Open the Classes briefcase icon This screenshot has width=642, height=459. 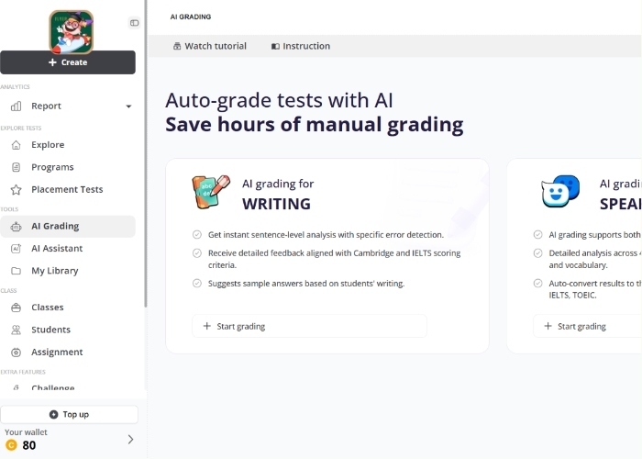[16, 308]
